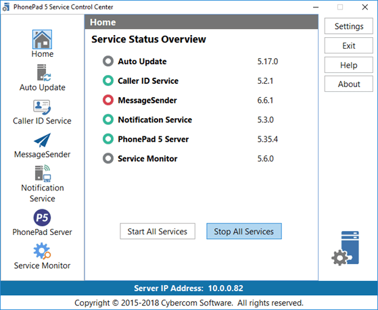378x310 pixels.
Task: Minimize the Service Control Center window
Action: tap(316, 7)
